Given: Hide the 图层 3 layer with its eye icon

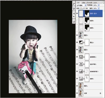Looking at the screenshot, I should (x=77, y=35).
